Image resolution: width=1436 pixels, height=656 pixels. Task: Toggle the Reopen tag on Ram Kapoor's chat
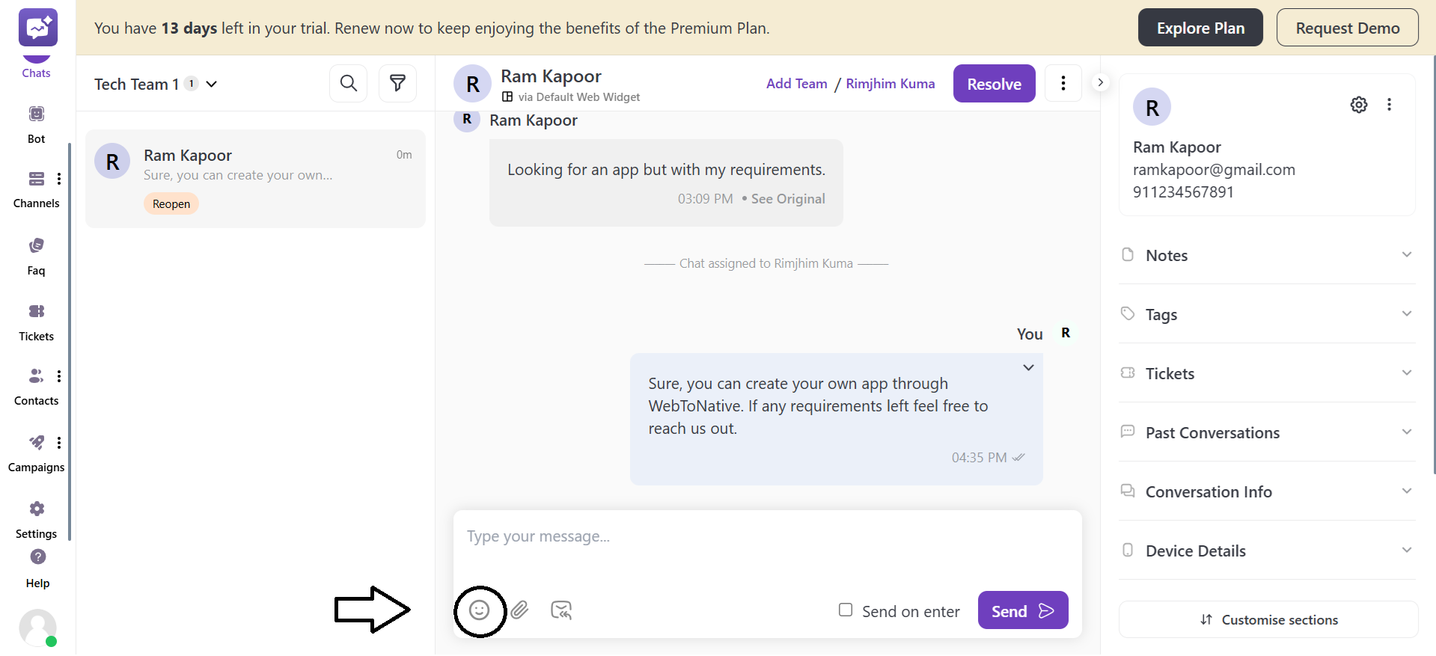click(x=171, y=203)
